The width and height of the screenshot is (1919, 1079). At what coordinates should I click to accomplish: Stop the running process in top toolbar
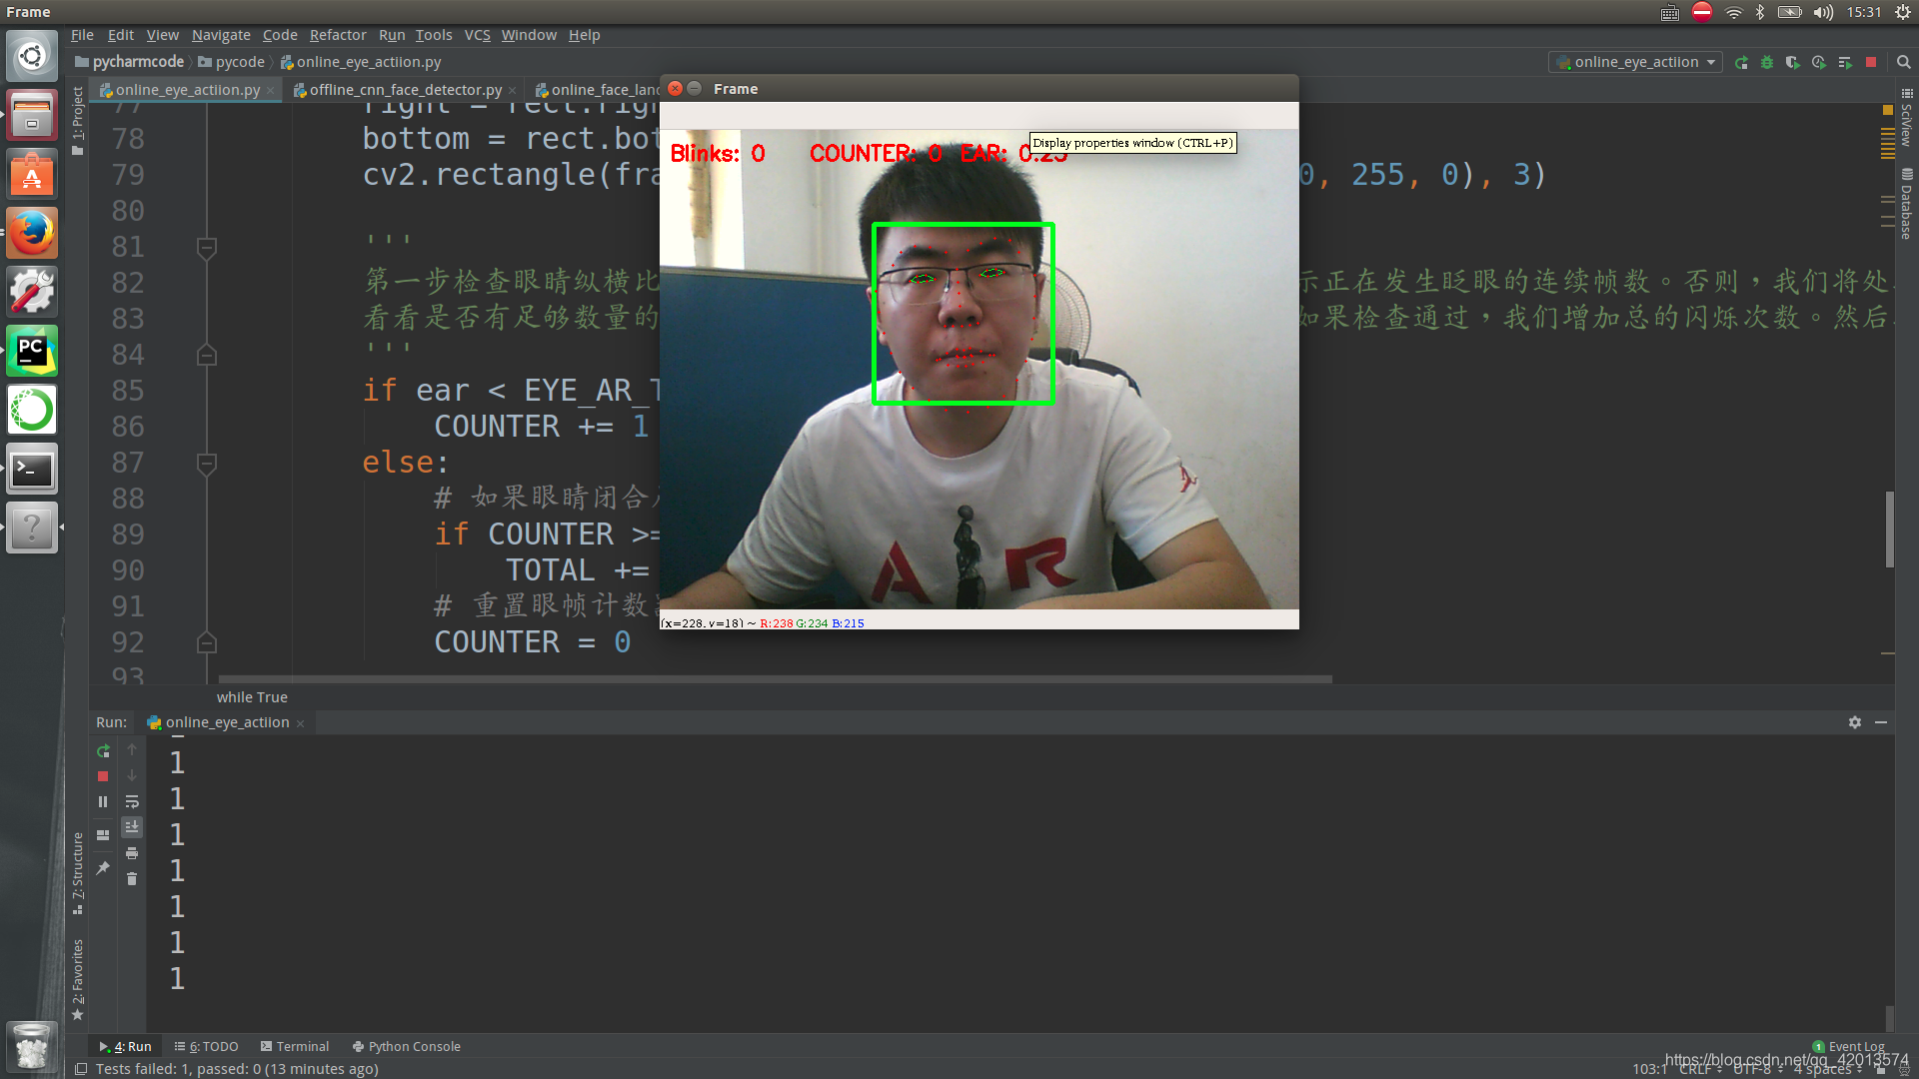pyautogui.click(x=1871, y=62)
